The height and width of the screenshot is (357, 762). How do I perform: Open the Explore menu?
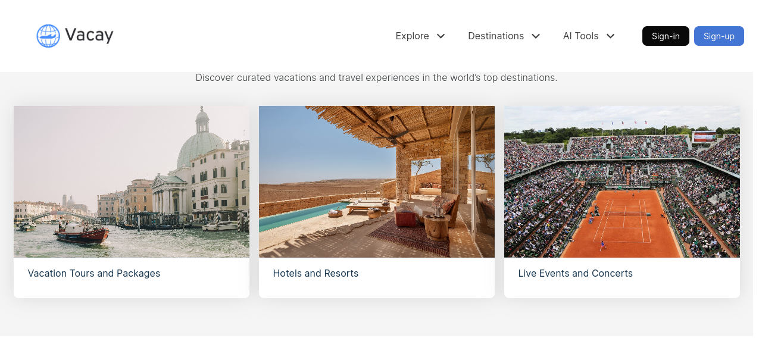click(x=412, y=36)
